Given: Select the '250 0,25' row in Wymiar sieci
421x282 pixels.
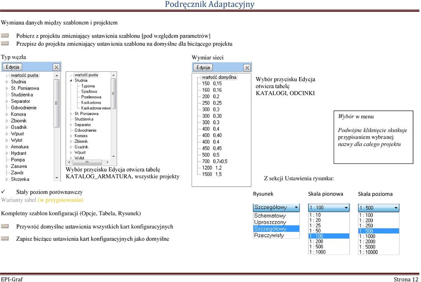Looking at the screenshot, I should 212,103.
